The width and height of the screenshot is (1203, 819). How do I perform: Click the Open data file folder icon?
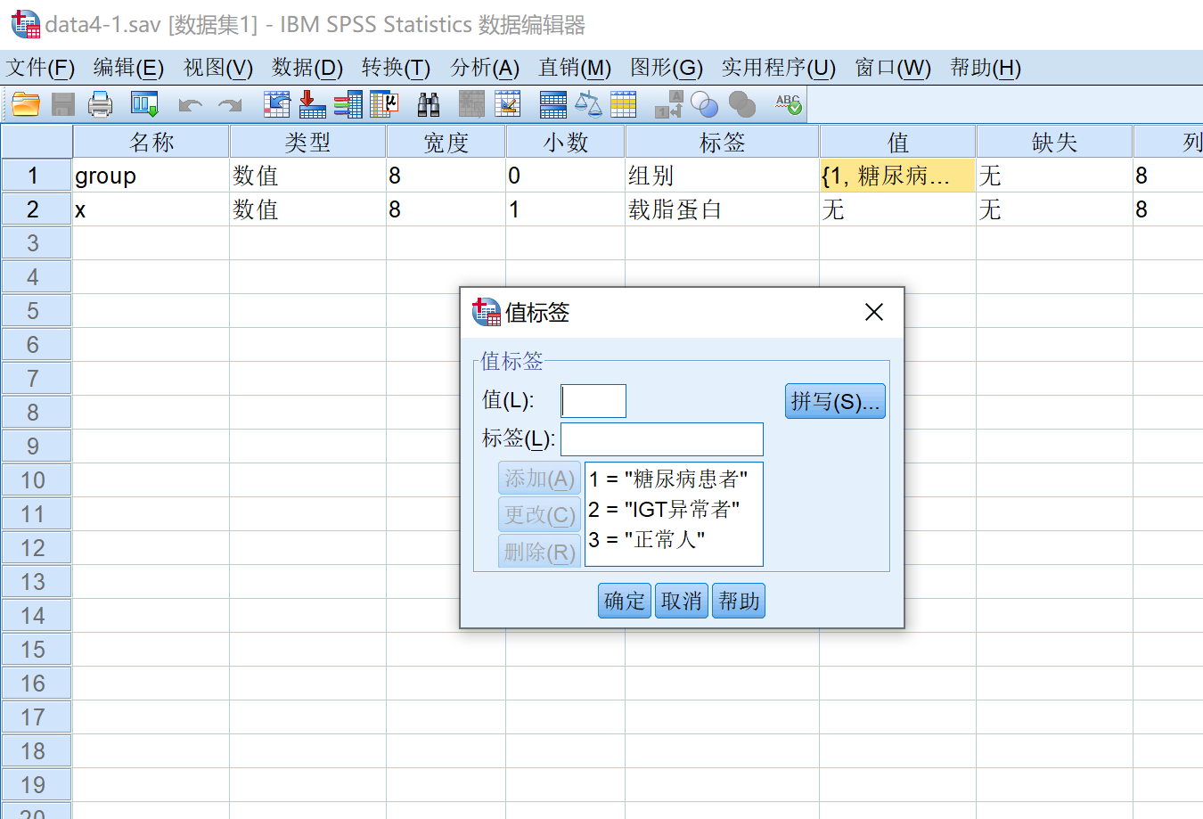26,105
